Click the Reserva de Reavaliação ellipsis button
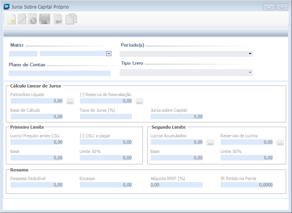The image size is (292, 213). pyautogui.click(x=139, y=101)
